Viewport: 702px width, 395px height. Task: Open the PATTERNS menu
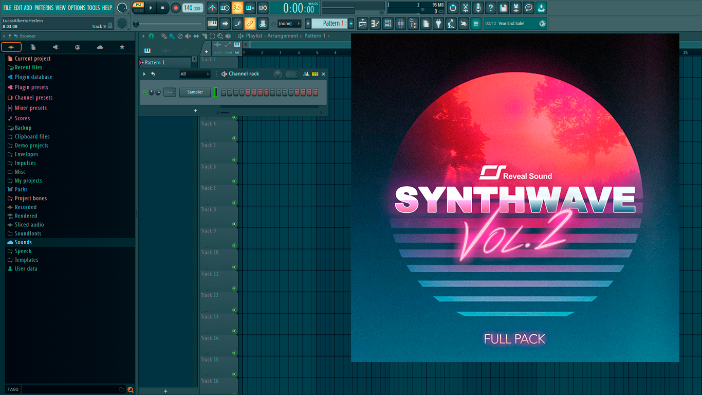(x=44, y=8)
